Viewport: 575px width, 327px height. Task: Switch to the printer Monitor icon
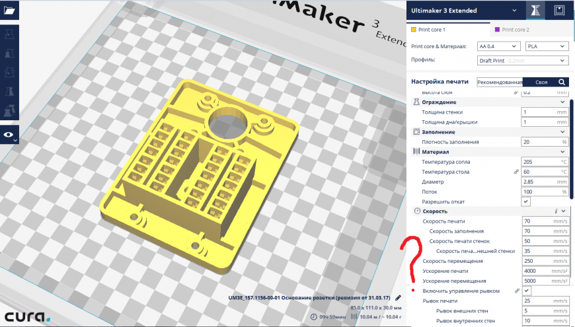click(x=559, y=11)
